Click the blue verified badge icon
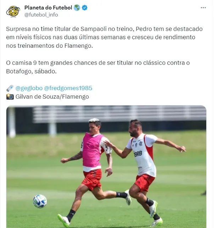This screenshot has height=228, width=214. 85,8
